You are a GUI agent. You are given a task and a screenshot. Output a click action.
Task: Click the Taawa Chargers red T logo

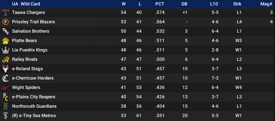pos(5,13)
